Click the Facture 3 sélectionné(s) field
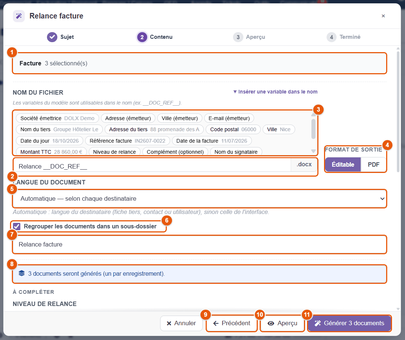The image size is (405, 340). coord(199,63)
